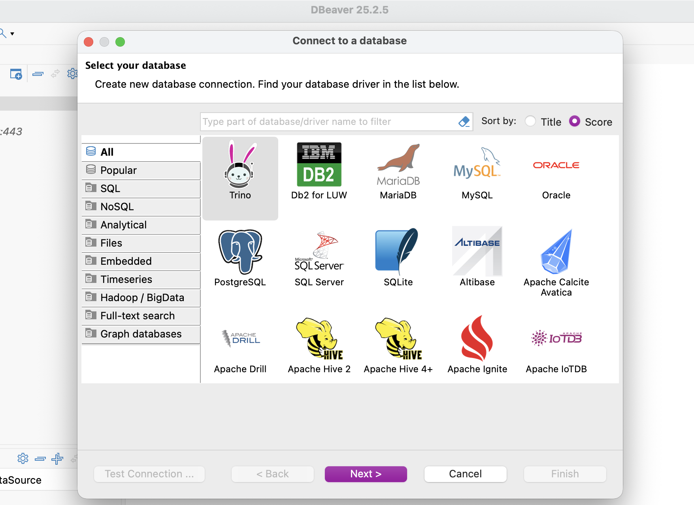Sort drivers by Title
The height and width of the screenshot is (505, 694).
coord(531,121)
